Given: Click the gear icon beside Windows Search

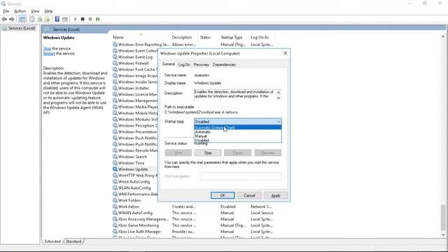Looking at the screenshot, I should 115,157.
